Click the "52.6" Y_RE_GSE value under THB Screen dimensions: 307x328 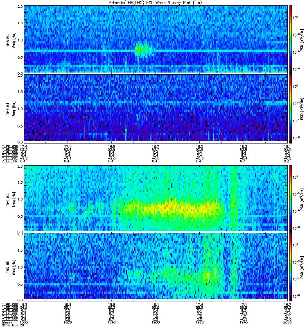point(111,149)
